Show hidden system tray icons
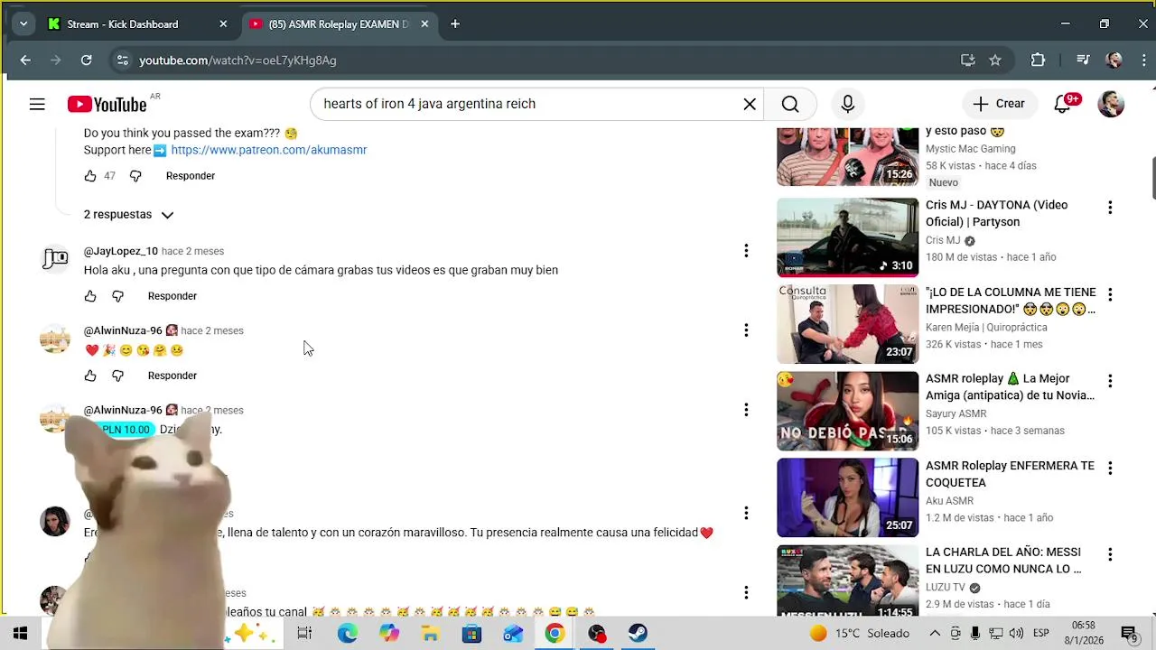 [935, 633]
